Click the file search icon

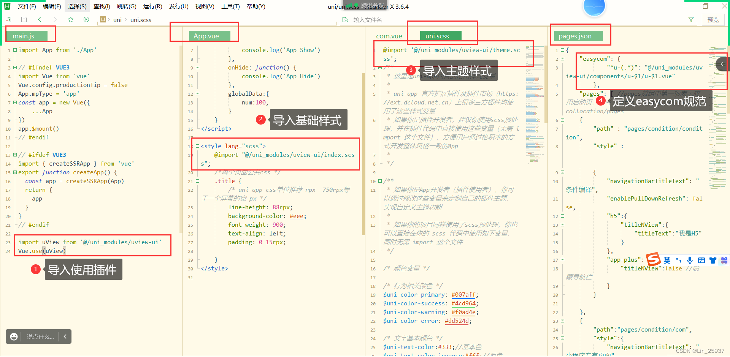click(x=345, y=19)
